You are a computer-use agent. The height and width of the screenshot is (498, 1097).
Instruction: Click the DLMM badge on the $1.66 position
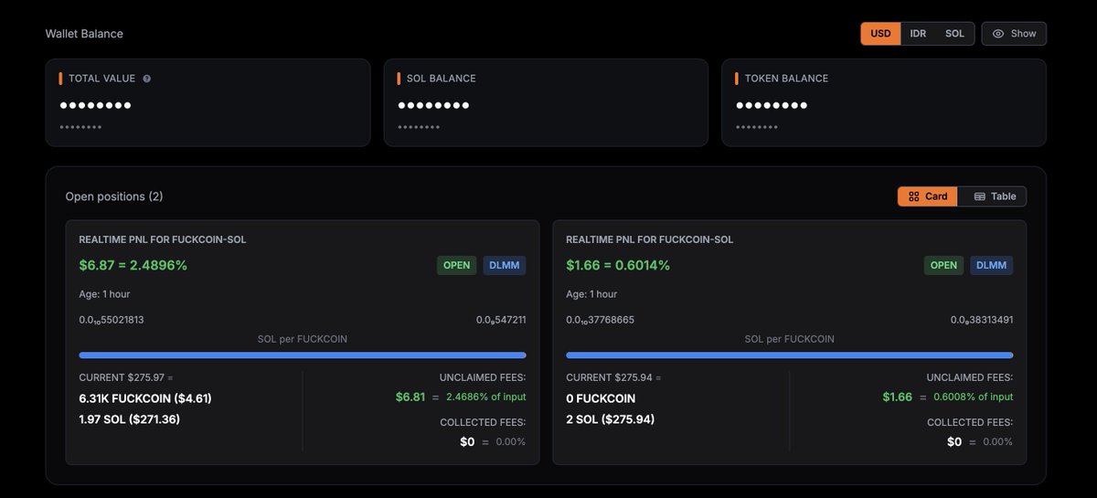coord(991,265)
